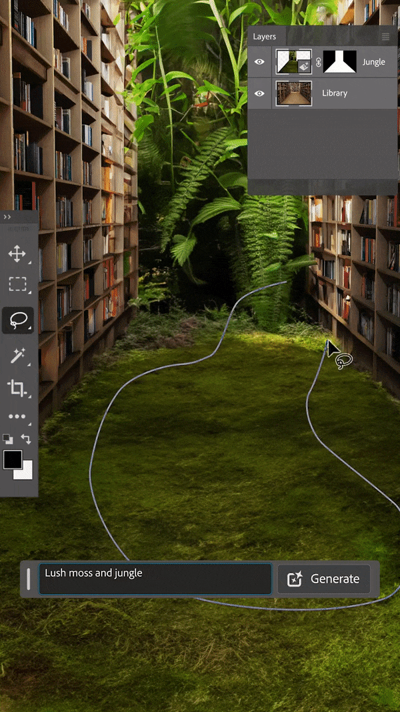400x712 pixels.
Task: Expand the toolbar with double chevron
Action: [x=7, y=217]
